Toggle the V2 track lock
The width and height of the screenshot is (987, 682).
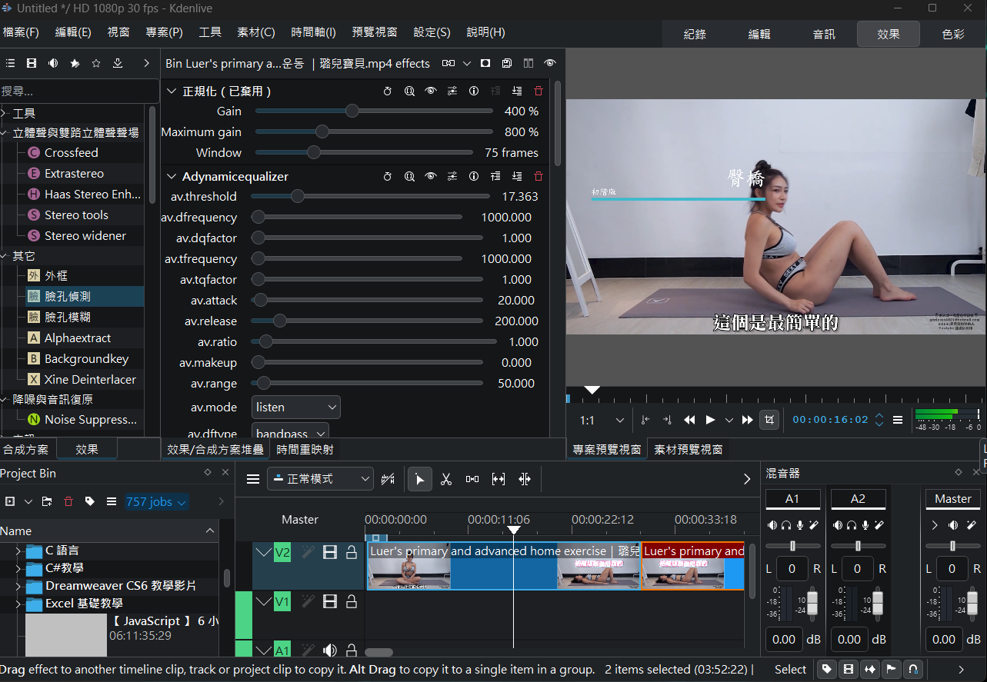(x=352, y=552)
